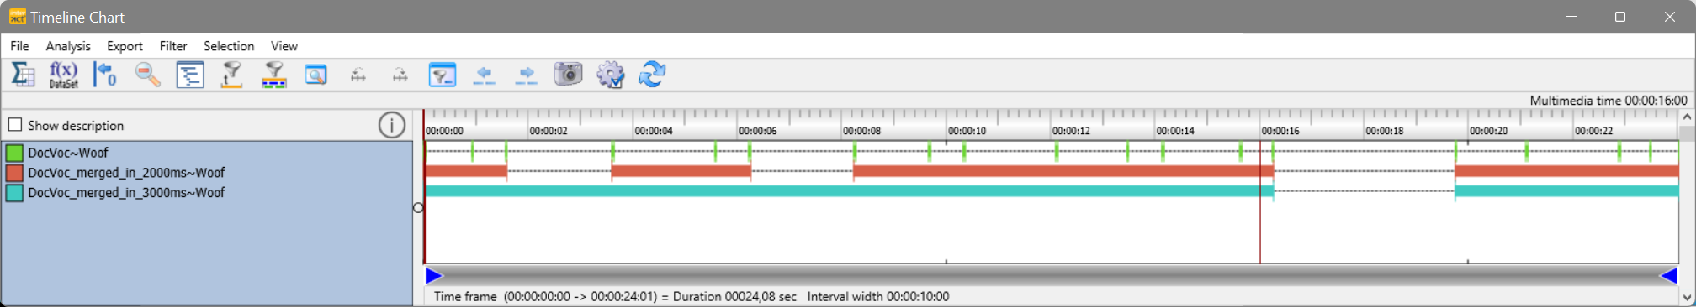
Task: Click the 00:00:10 time ruler label
Action: pos(967,131)
